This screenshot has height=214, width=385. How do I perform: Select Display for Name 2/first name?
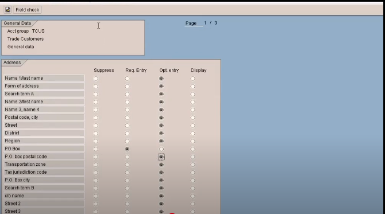tap(192, 102)
